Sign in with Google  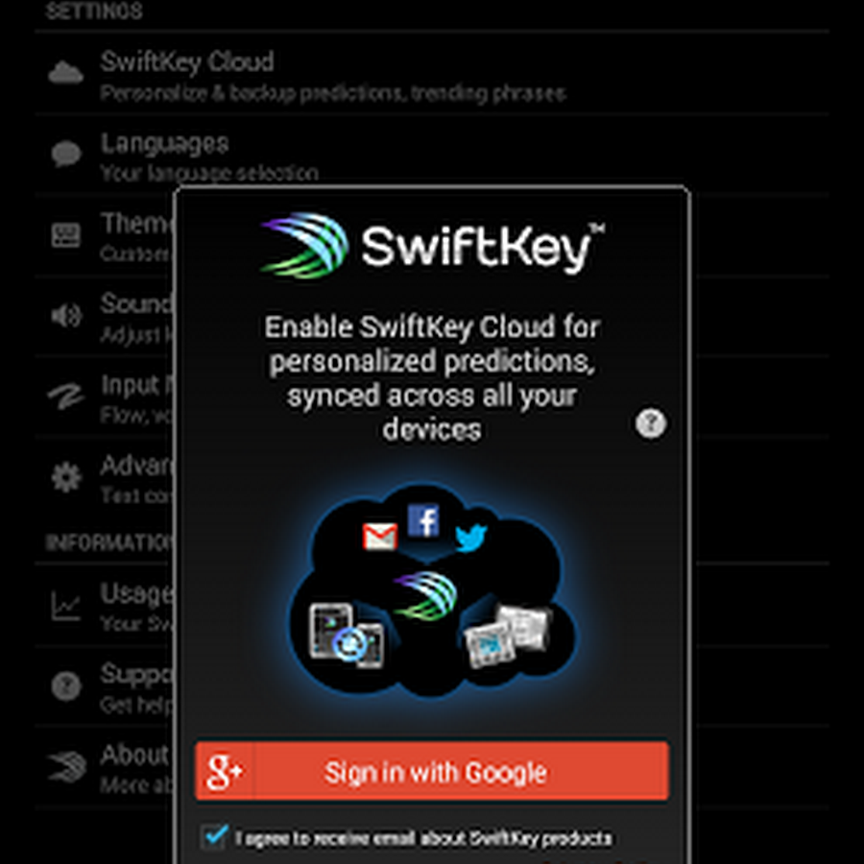432,771
